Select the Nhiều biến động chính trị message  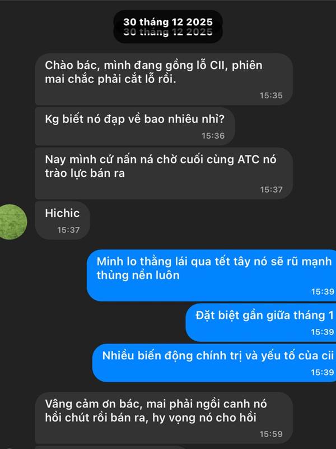point(214,363)
